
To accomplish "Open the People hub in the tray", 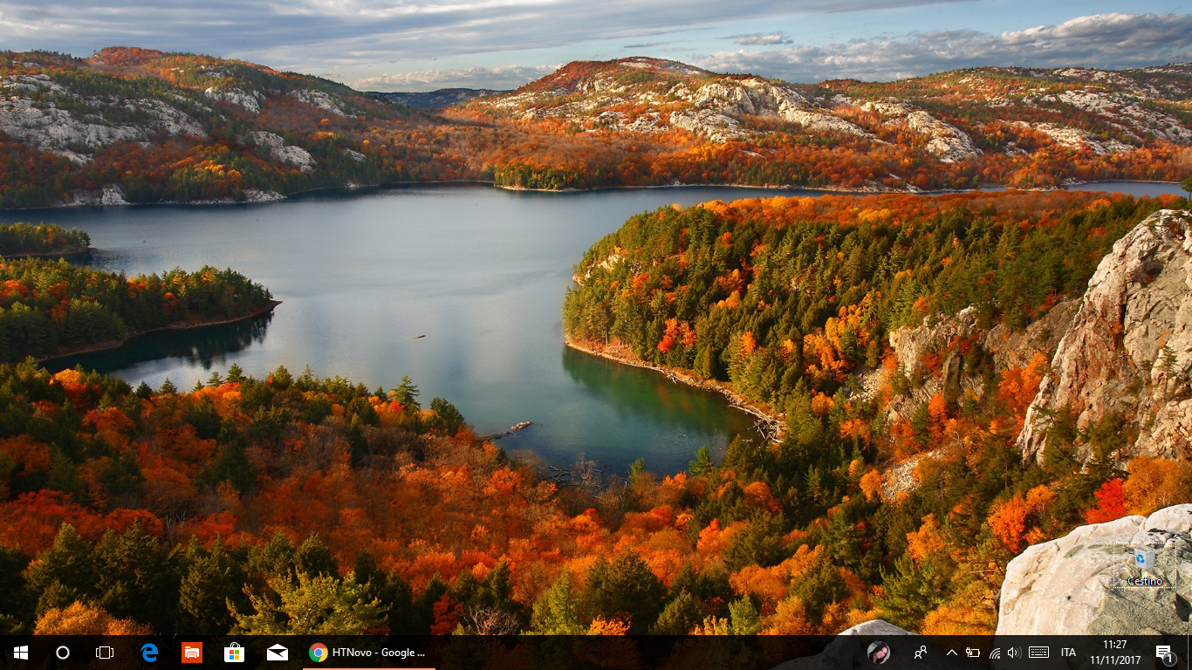I will 921,653.
